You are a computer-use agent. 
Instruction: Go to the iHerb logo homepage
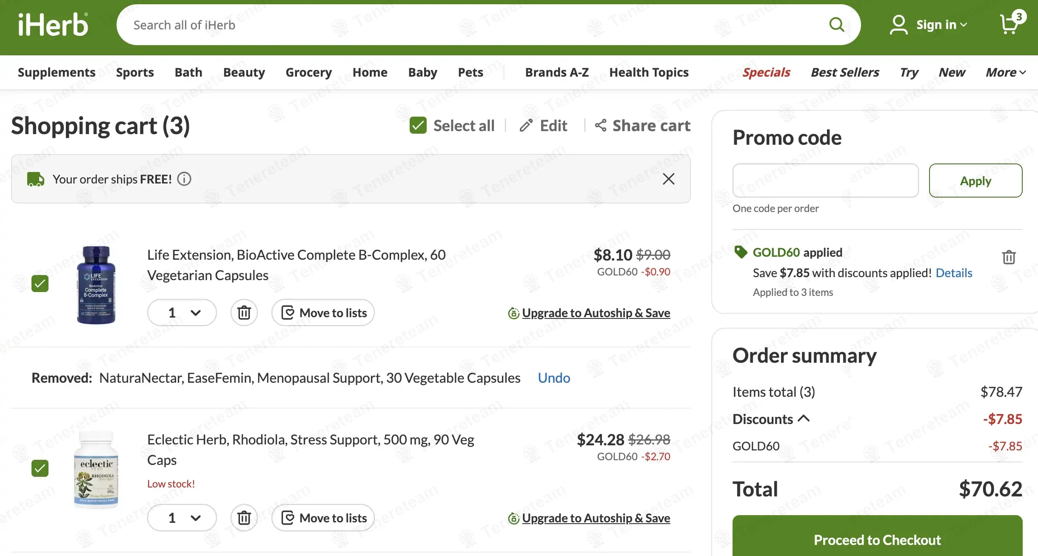pyautogui.click(x=53, y=25)
